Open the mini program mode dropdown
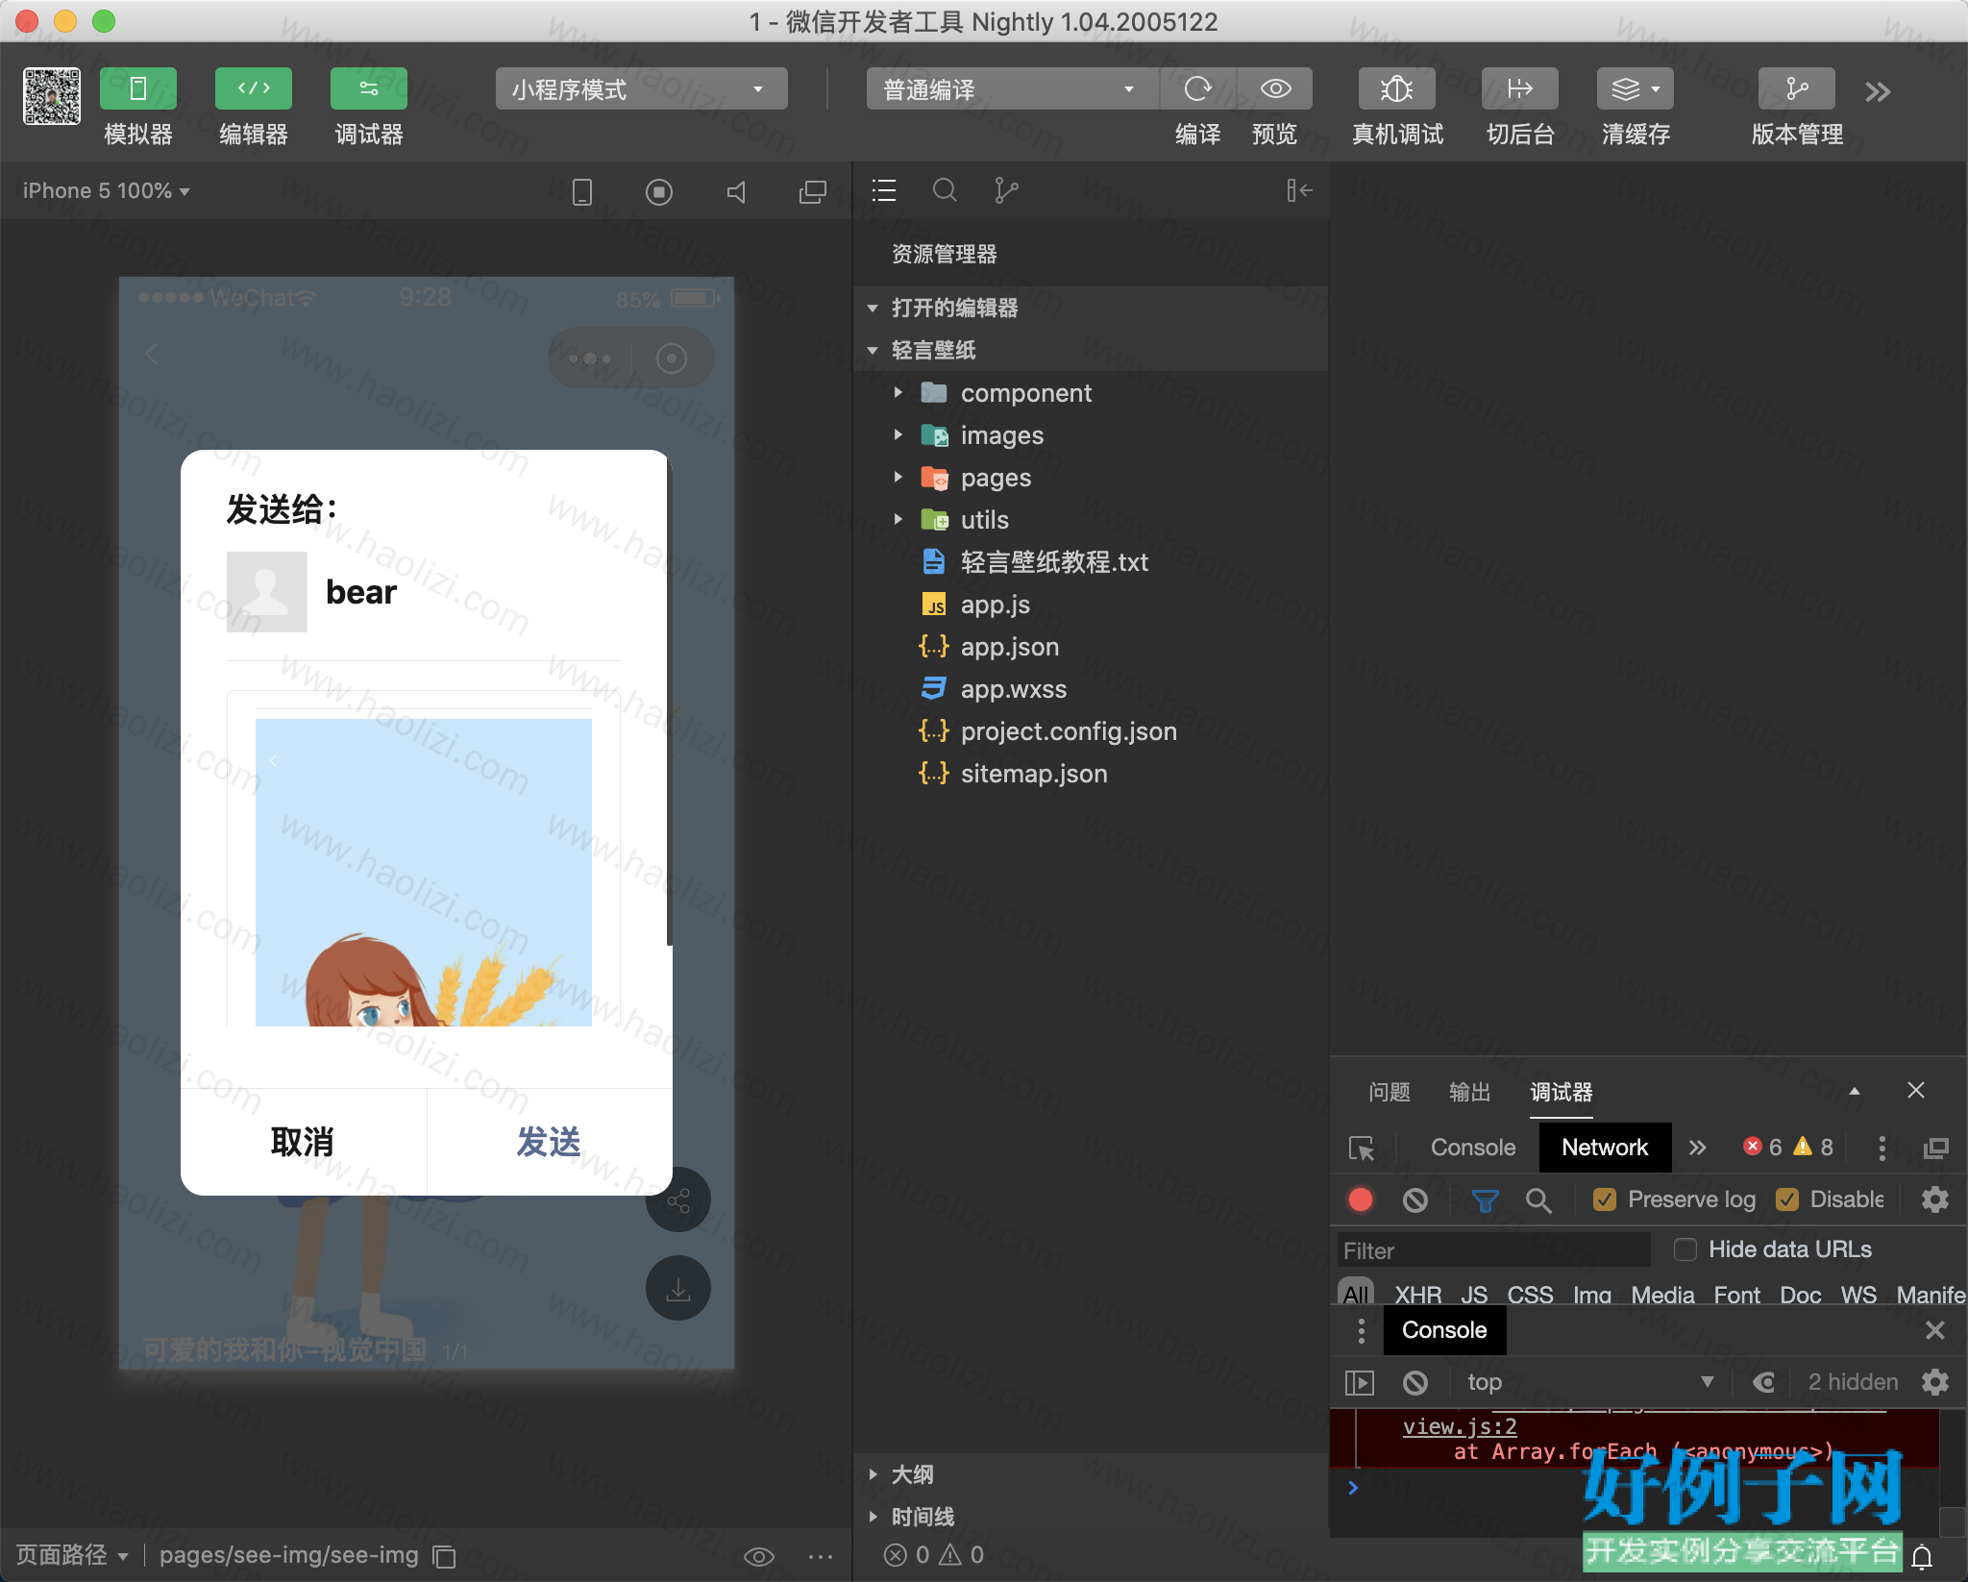Viewport: 1968px width, 1582px height. (641, 89)
